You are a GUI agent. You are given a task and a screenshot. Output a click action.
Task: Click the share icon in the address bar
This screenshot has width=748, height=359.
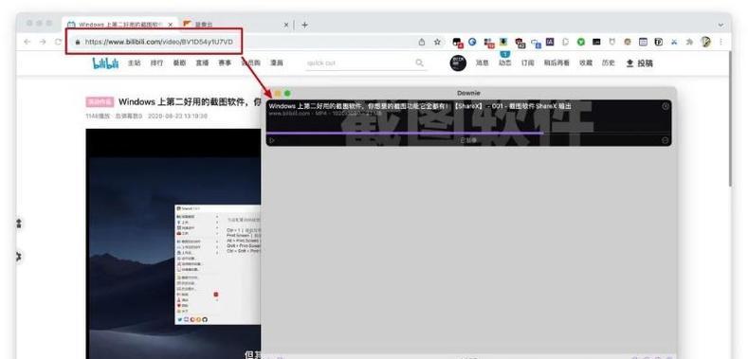click(x=422, y=42)
